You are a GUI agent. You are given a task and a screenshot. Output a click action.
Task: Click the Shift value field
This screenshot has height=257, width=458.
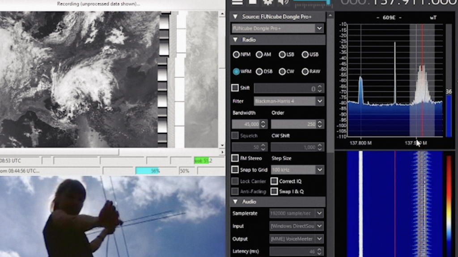285,88
